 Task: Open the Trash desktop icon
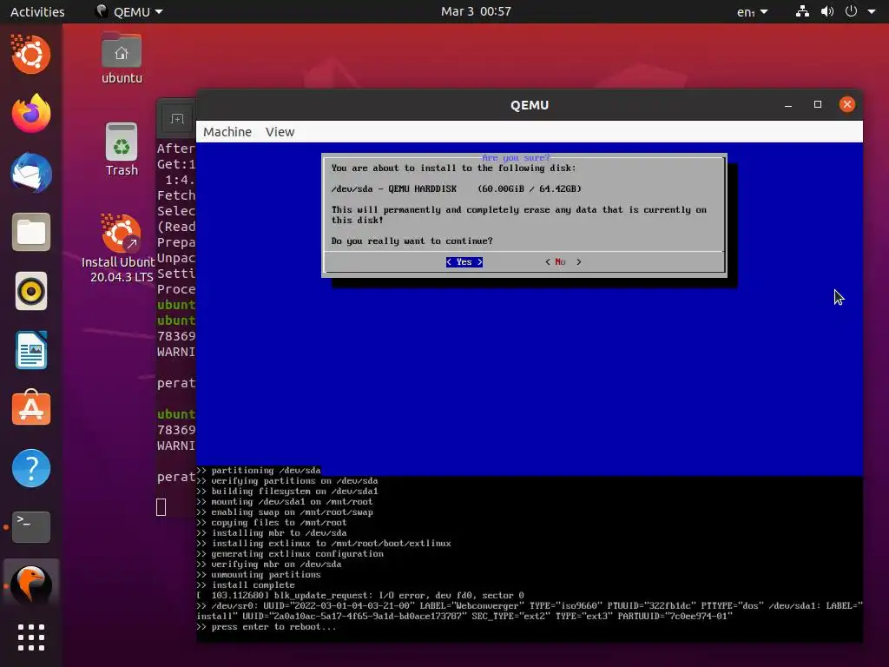click(122, 149)
